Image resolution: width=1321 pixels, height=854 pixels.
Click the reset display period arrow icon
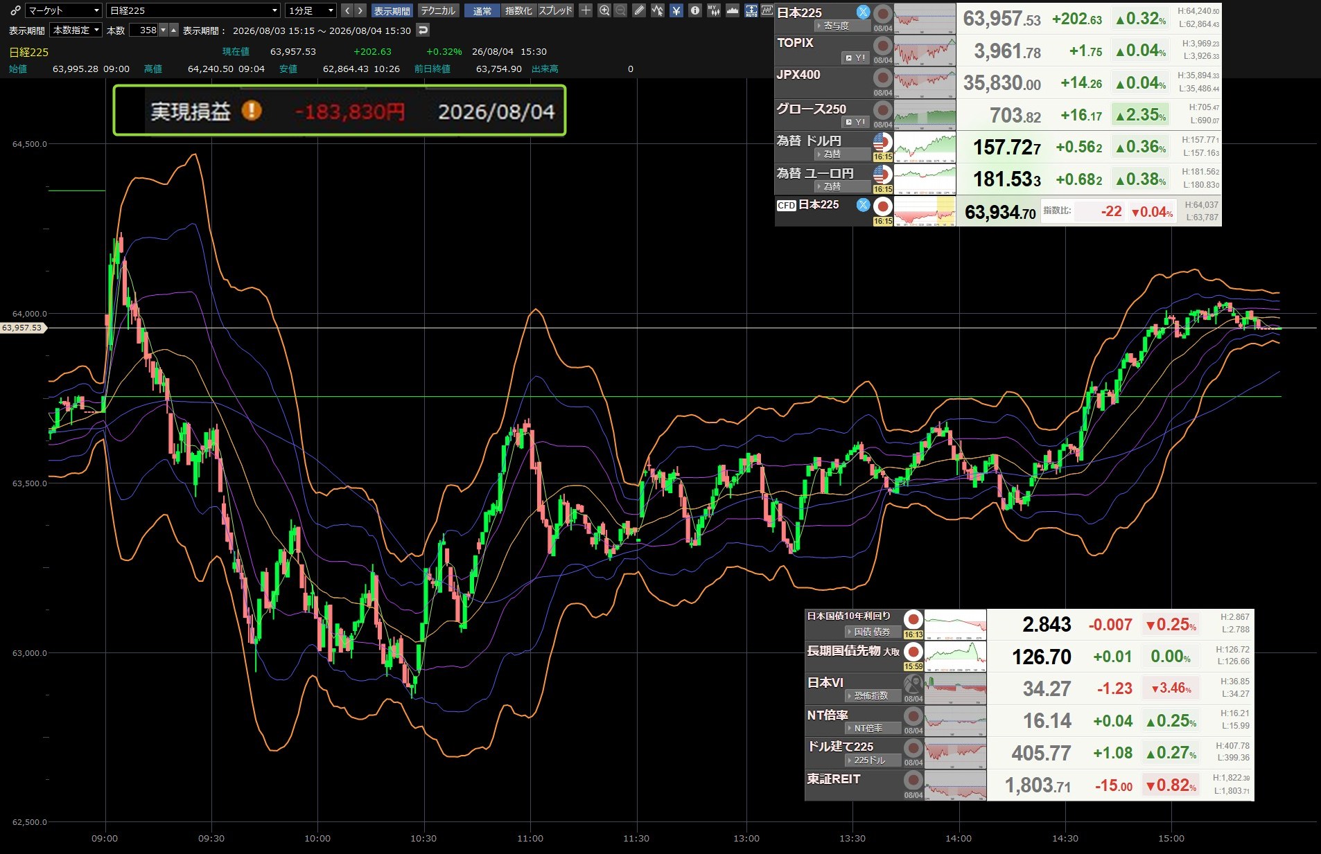point(423,30)
